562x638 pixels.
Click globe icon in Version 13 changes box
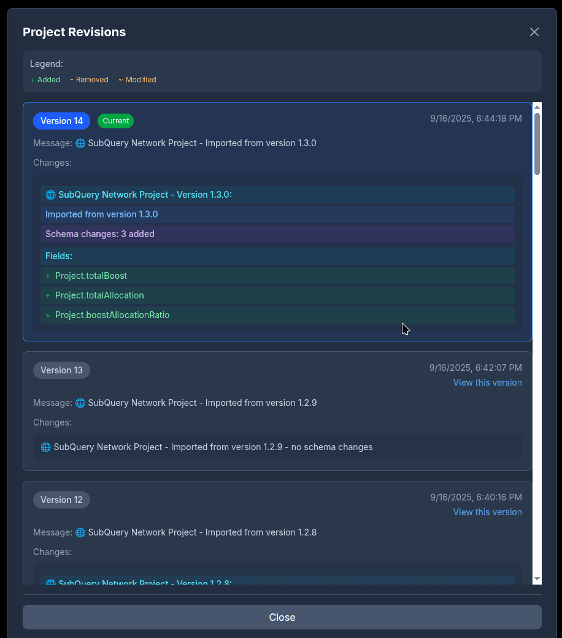[x=46, y=447]
